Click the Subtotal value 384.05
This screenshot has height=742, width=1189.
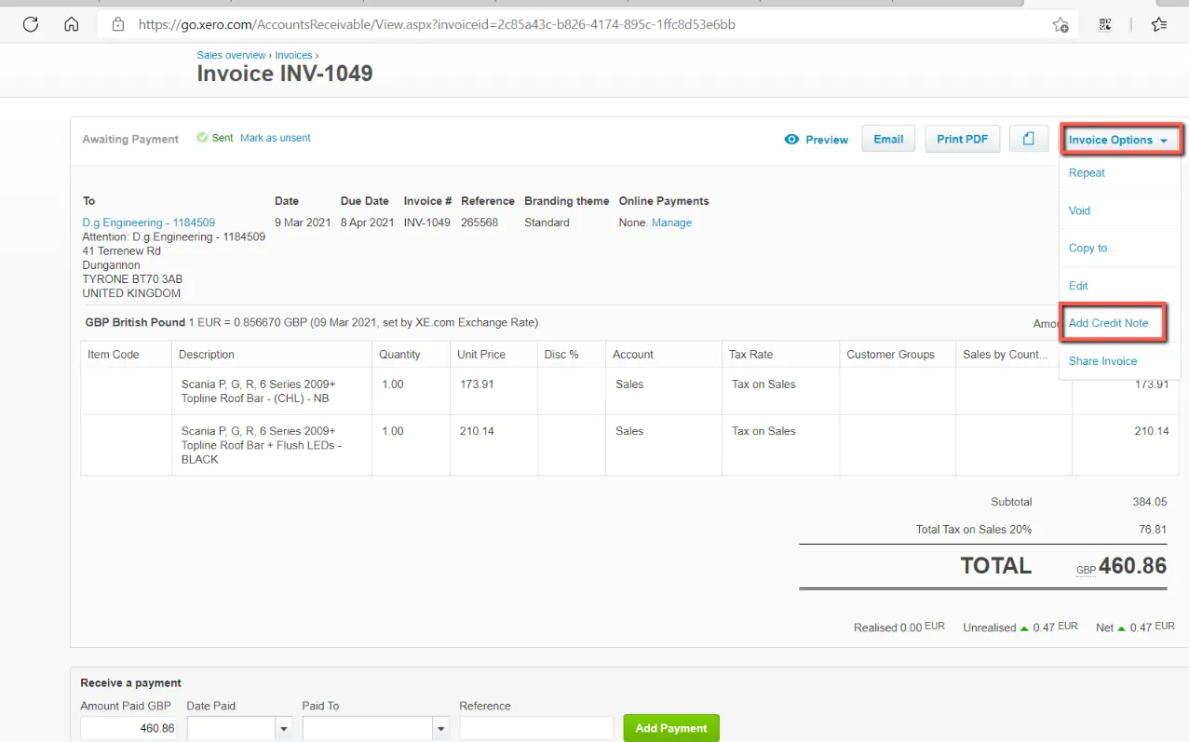point(1149,502)
